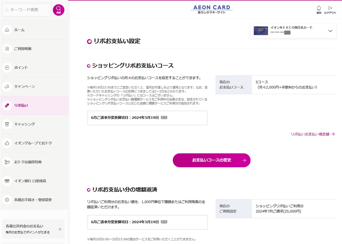Click the ポイント P-coin icon
This screenshot has height=244, width=342.
point(7,68)
